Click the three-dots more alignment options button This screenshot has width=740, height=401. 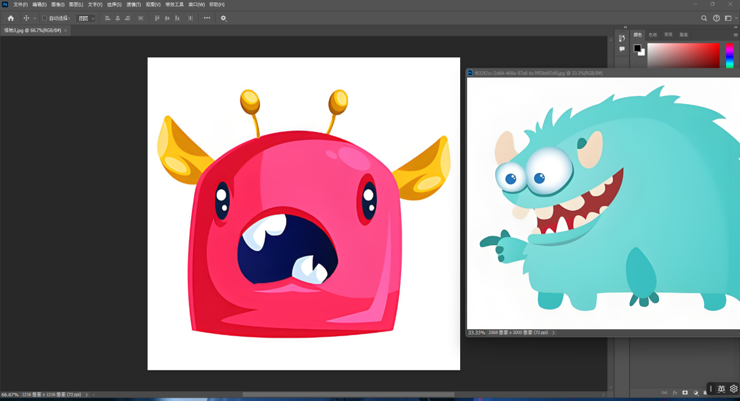tap(207, 18)
